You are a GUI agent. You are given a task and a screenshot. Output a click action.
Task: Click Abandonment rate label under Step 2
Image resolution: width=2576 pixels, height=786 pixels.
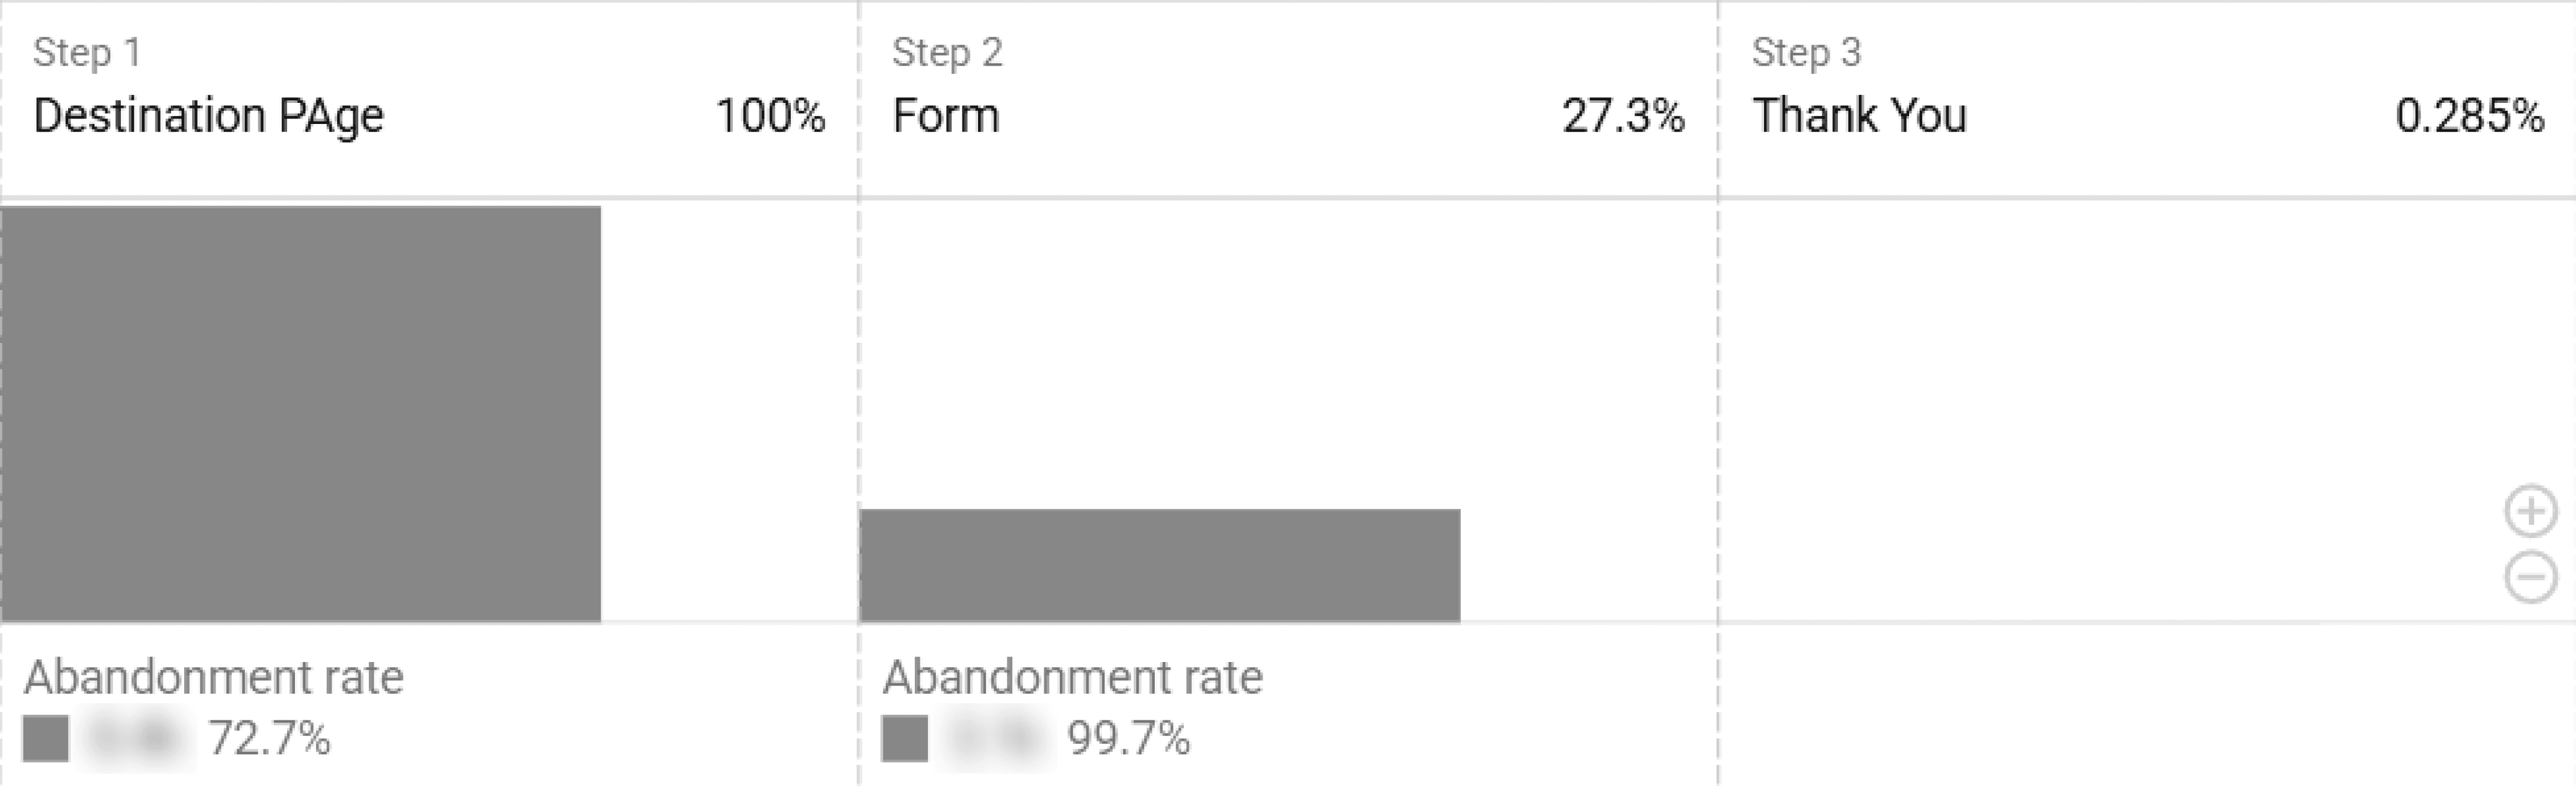coord(1072,677)
